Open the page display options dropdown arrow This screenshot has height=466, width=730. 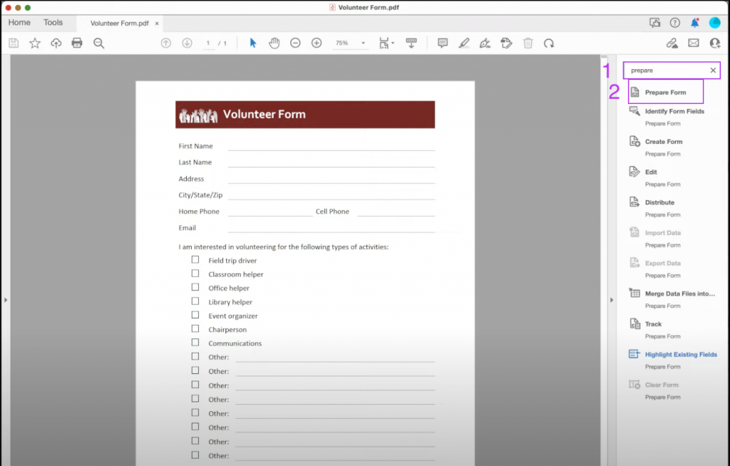391,43
